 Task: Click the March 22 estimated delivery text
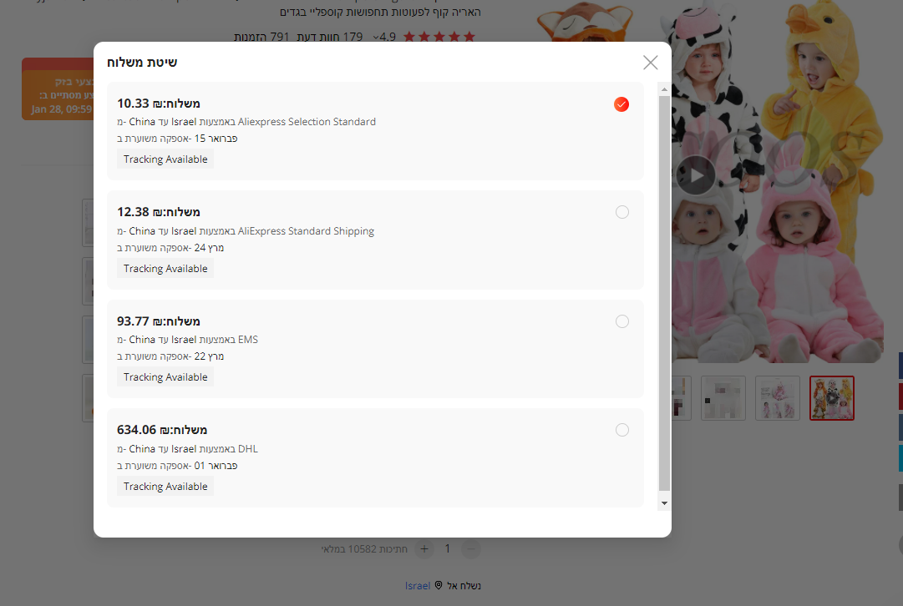(x=170, y=356)
